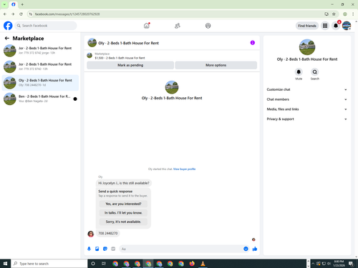Click Windows 'Type here to search' box

[x=49, y=264]
